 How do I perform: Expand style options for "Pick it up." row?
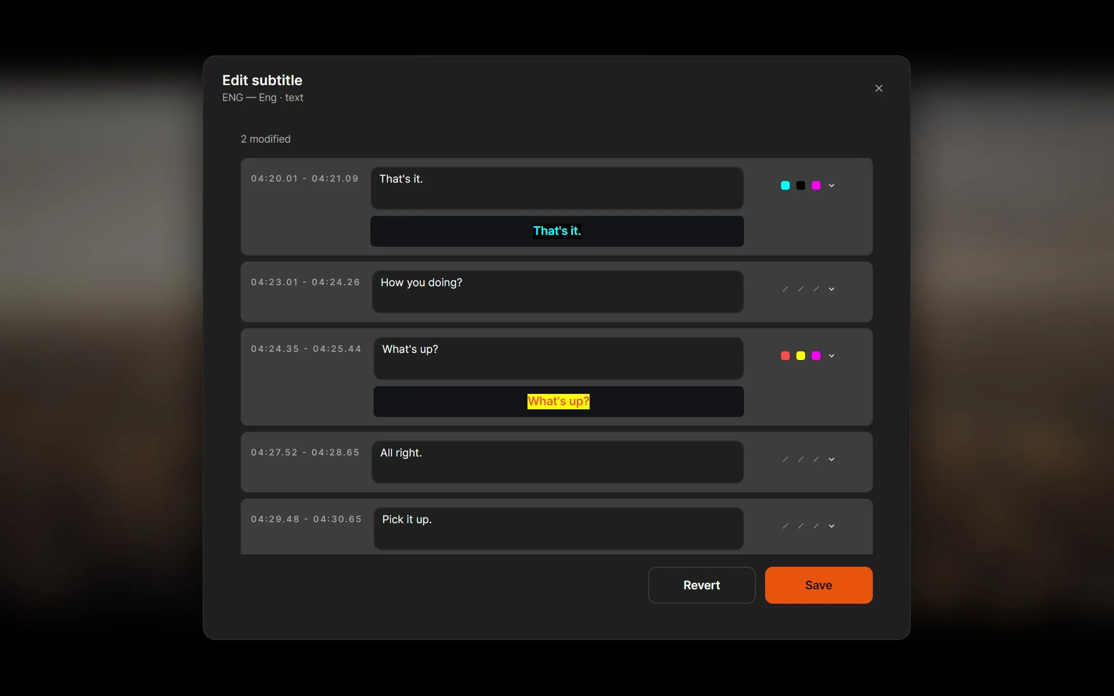831,526
